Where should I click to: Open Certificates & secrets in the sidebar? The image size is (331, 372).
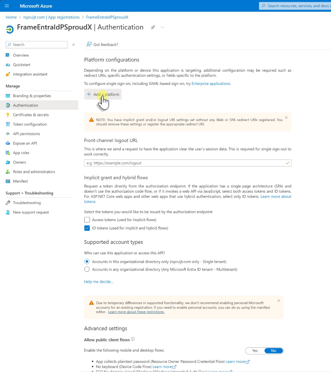click(x=31, y=115)
